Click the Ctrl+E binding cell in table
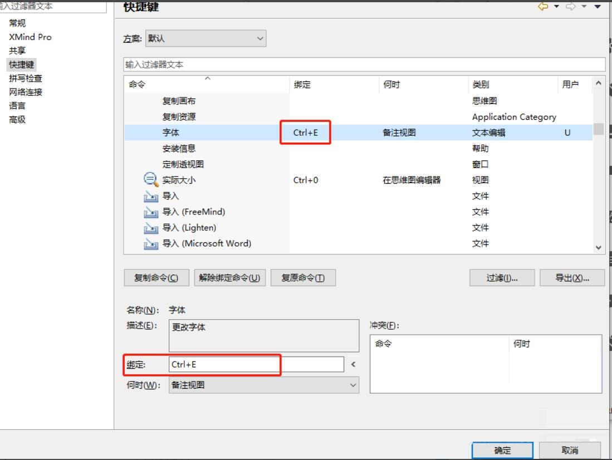 (x=306, y=133)
